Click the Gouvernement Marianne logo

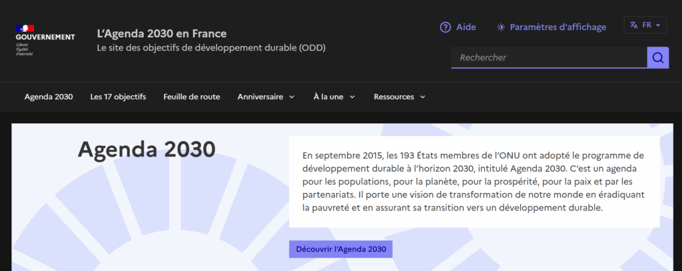coord(25,29)
